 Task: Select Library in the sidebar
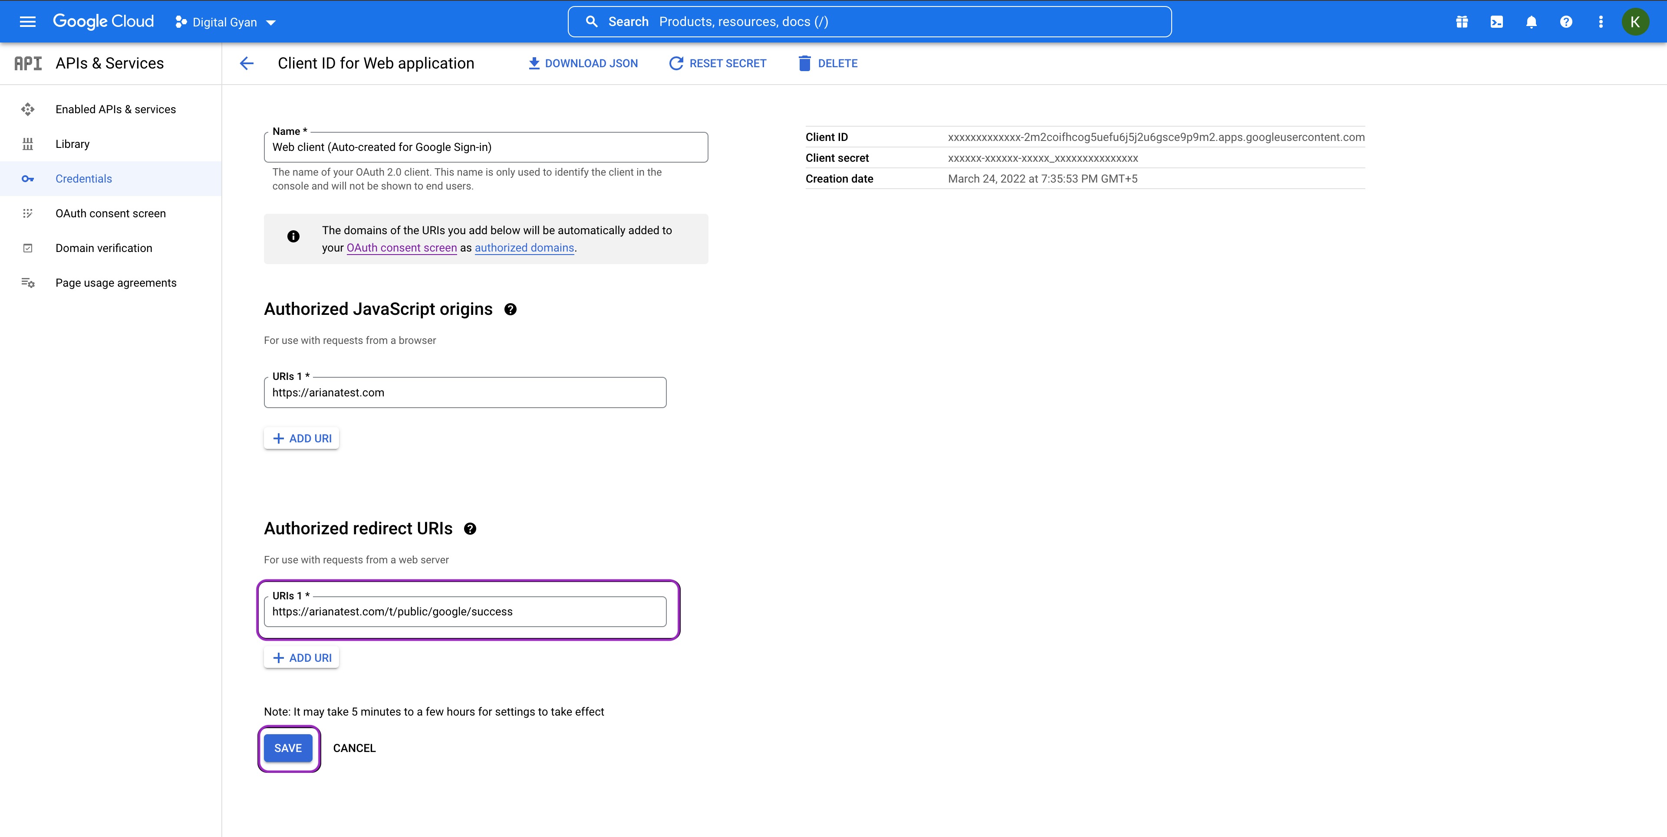[72, 144]
